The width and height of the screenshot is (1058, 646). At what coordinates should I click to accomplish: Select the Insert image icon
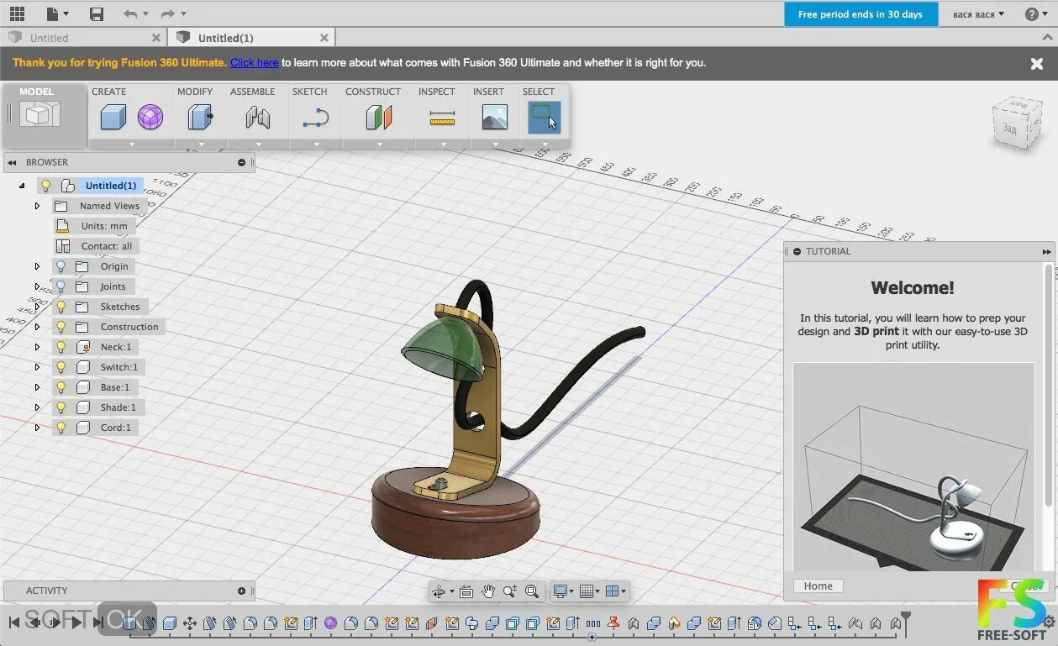tap(495, 117)
